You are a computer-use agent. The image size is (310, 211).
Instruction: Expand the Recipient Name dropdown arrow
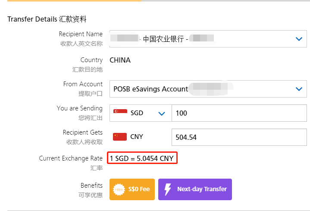(299, 39)
